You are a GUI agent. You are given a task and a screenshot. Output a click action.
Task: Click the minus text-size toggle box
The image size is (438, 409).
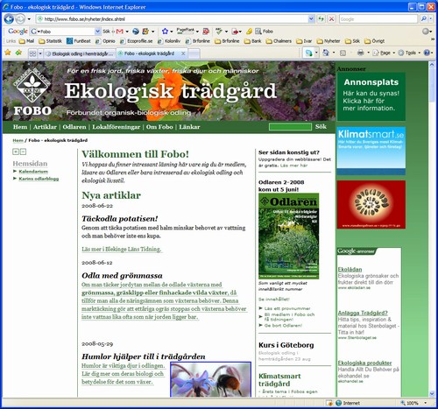[x=23, y=152]
